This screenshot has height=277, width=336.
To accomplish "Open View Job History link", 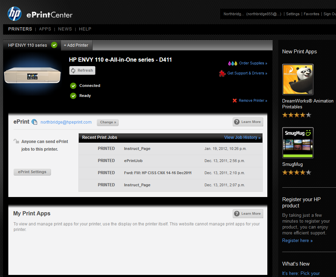I will point(242,137).
